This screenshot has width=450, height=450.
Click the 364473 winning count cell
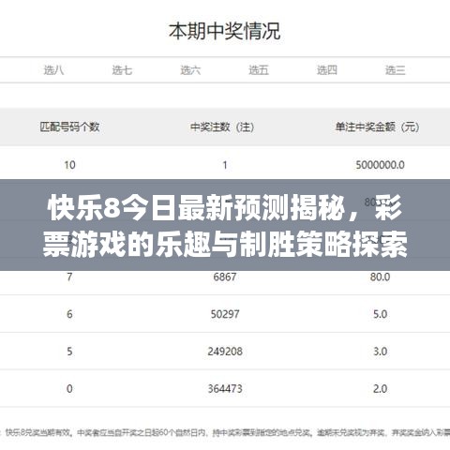(x=225, y=388)
